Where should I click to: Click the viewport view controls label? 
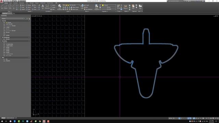pyautogui.click(x=37, y=16)
